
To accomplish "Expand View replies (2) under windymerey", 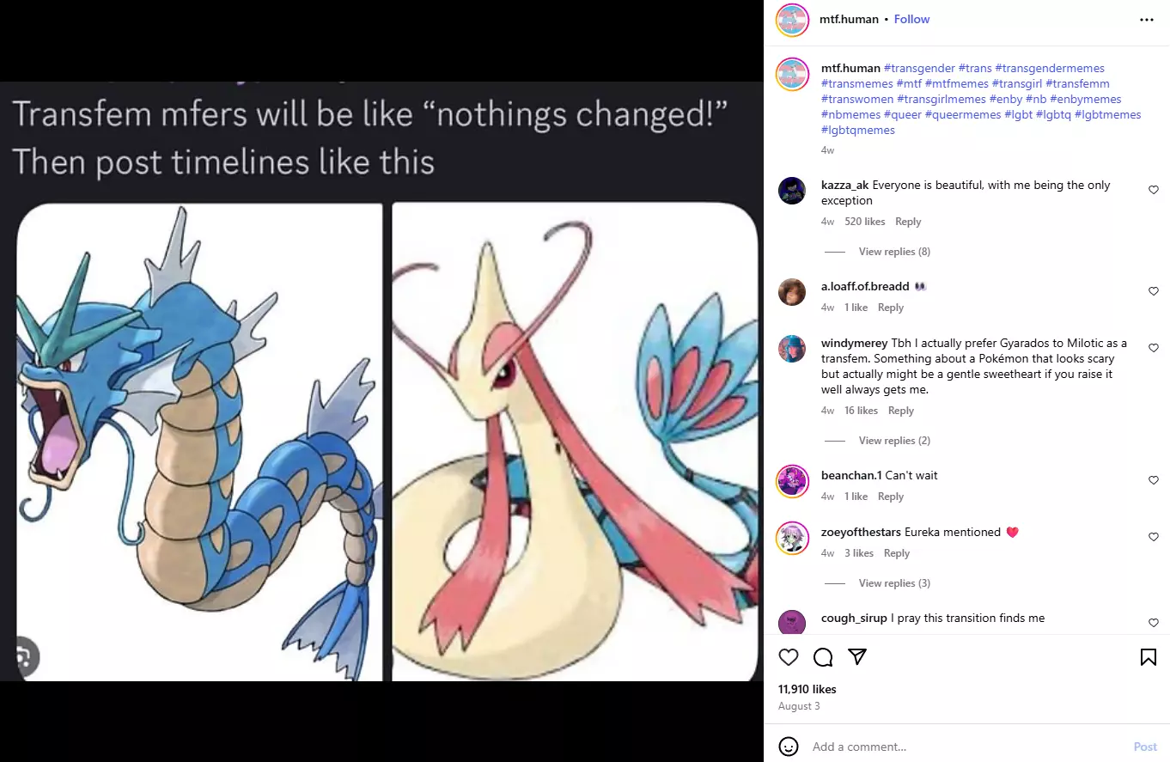I will click(x=893, y=441).
